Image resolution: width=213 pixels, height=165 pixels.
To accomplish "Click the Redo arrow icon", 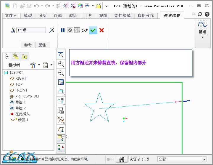I will pyautogui.click(x=48, y=6).
